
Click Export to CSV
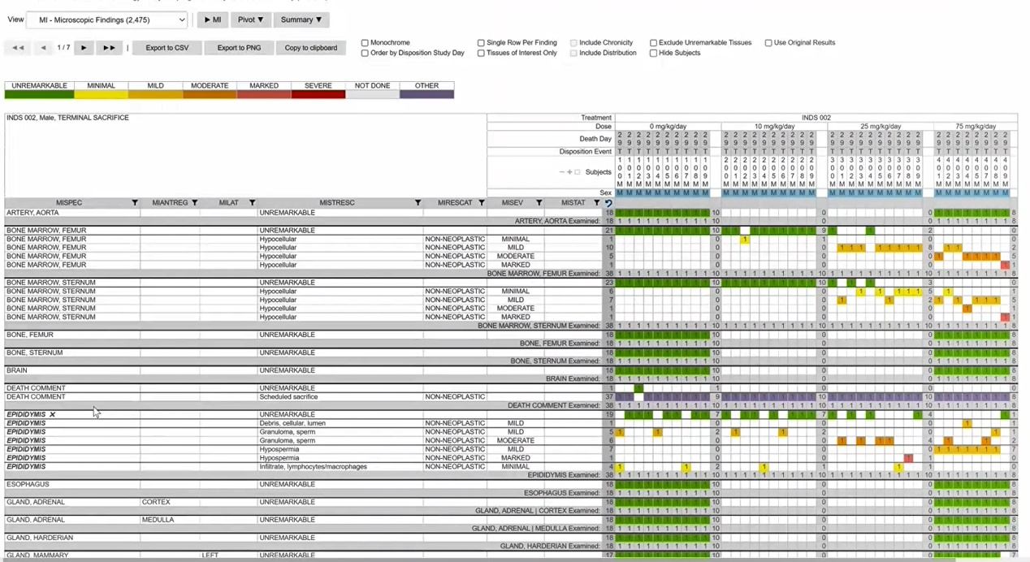point(167,48)
